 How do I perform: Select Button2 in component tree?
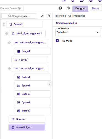pyautogui.click(x=32, y=111)
